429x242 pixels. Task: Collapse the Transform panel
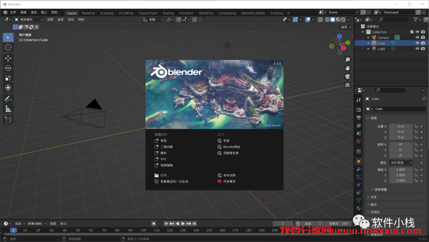(x=368, y=118)
